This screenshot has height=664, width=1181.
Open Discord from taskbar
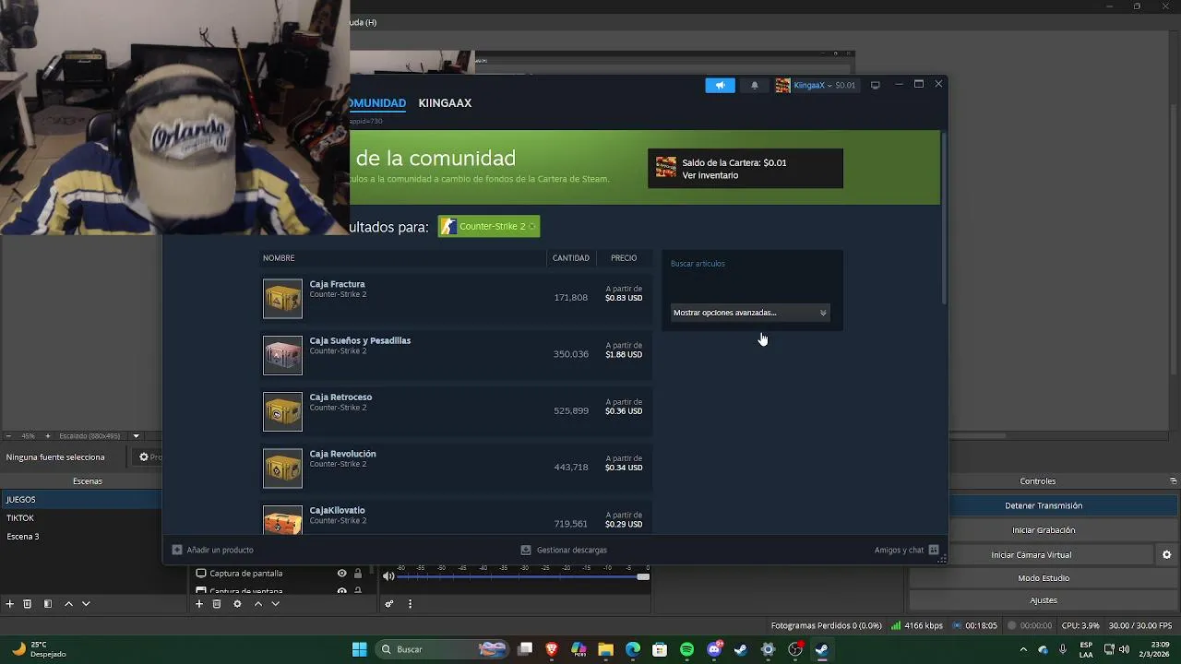pyautogui.click(x=714, y=649)
